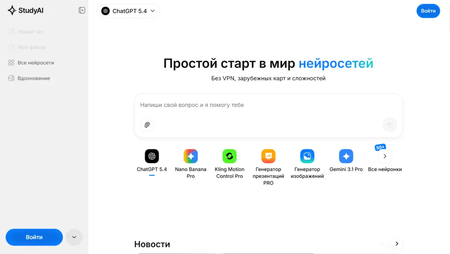Focus the Напиши свой вопрос input field
The image size is (450, 254).
click(268, 105)
